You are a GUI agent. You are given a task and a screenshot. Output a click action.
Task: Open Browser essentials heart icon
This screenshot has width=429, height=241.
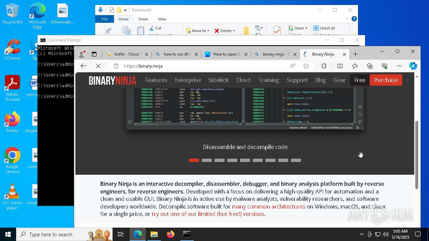[x=384, y=66]
